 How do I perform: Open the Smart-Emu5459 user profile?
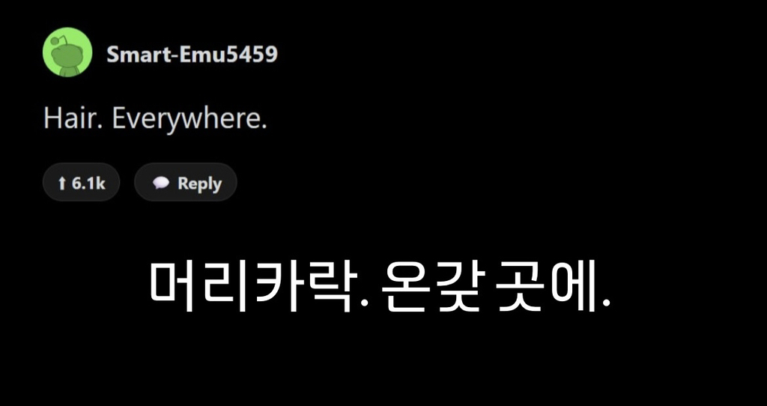point(192,54)
